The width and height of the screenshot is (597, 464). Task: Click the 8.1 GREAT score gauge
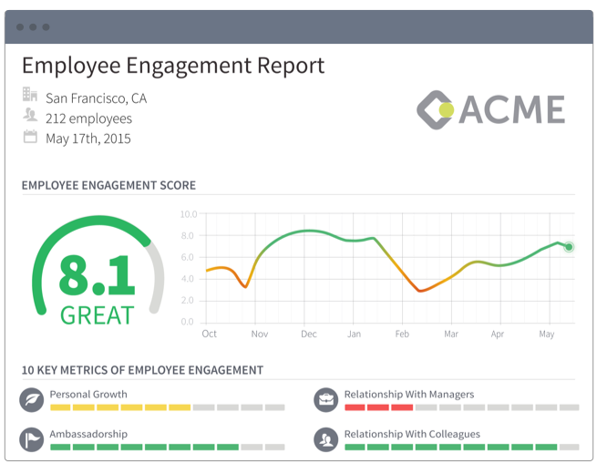[x=98, y=272]
